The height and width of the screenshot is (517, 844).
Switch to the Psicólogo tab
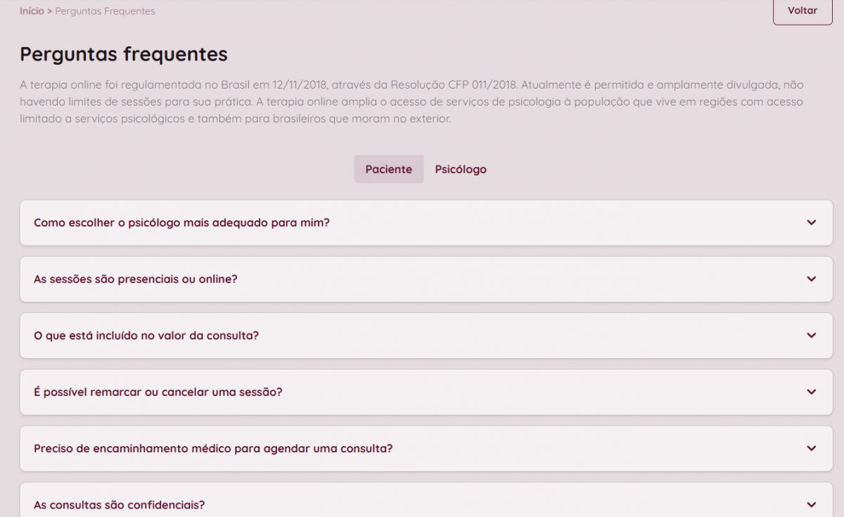coord(461,170)
